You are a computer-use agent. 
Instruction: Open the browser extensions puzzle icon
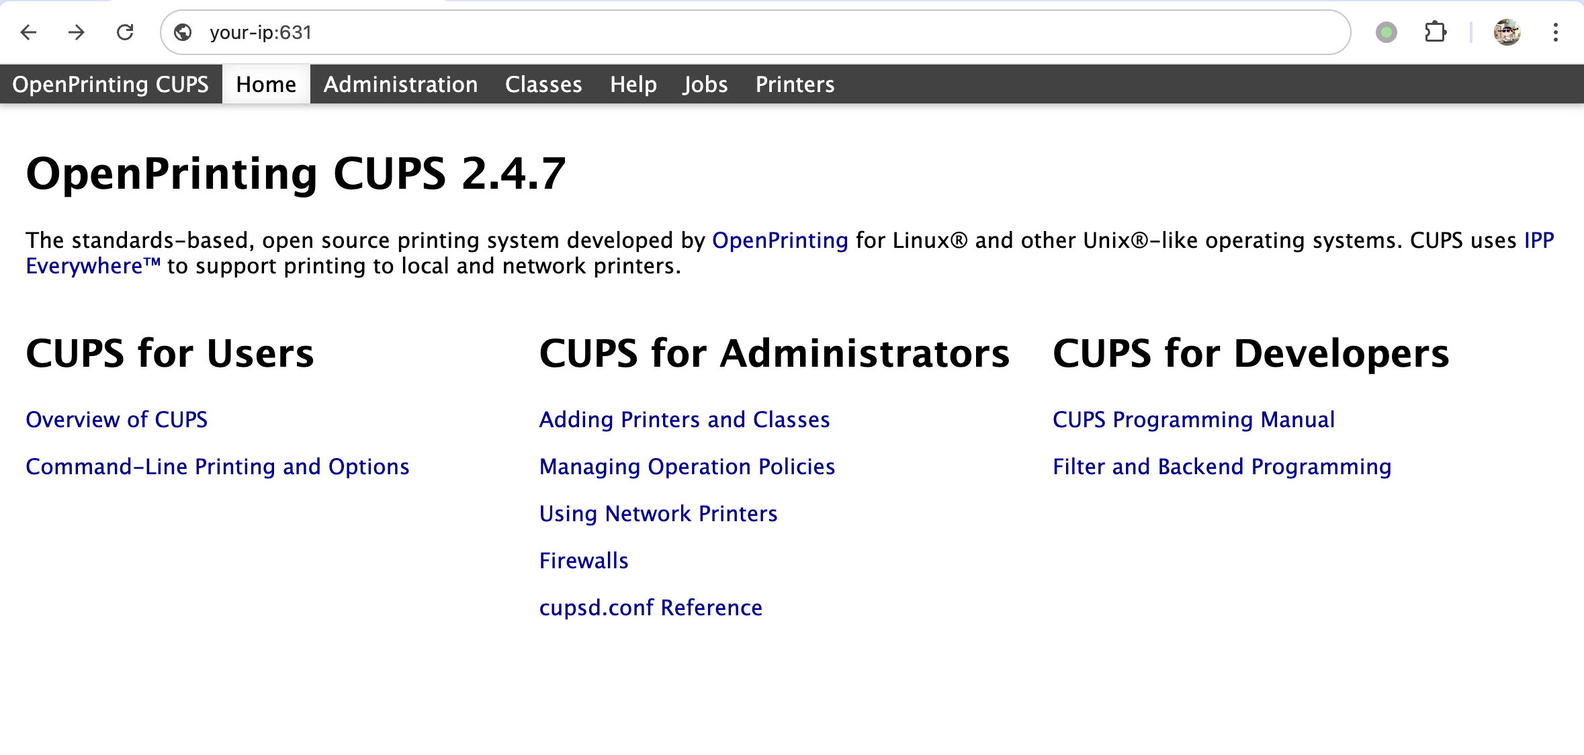(1435, 32)
